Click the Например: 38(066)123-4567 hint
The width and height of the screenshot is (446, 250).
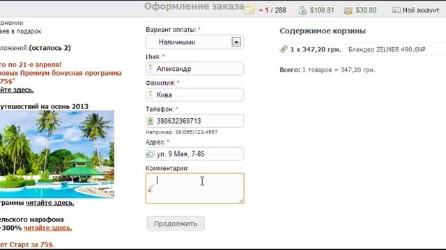(x=181, y=133)
